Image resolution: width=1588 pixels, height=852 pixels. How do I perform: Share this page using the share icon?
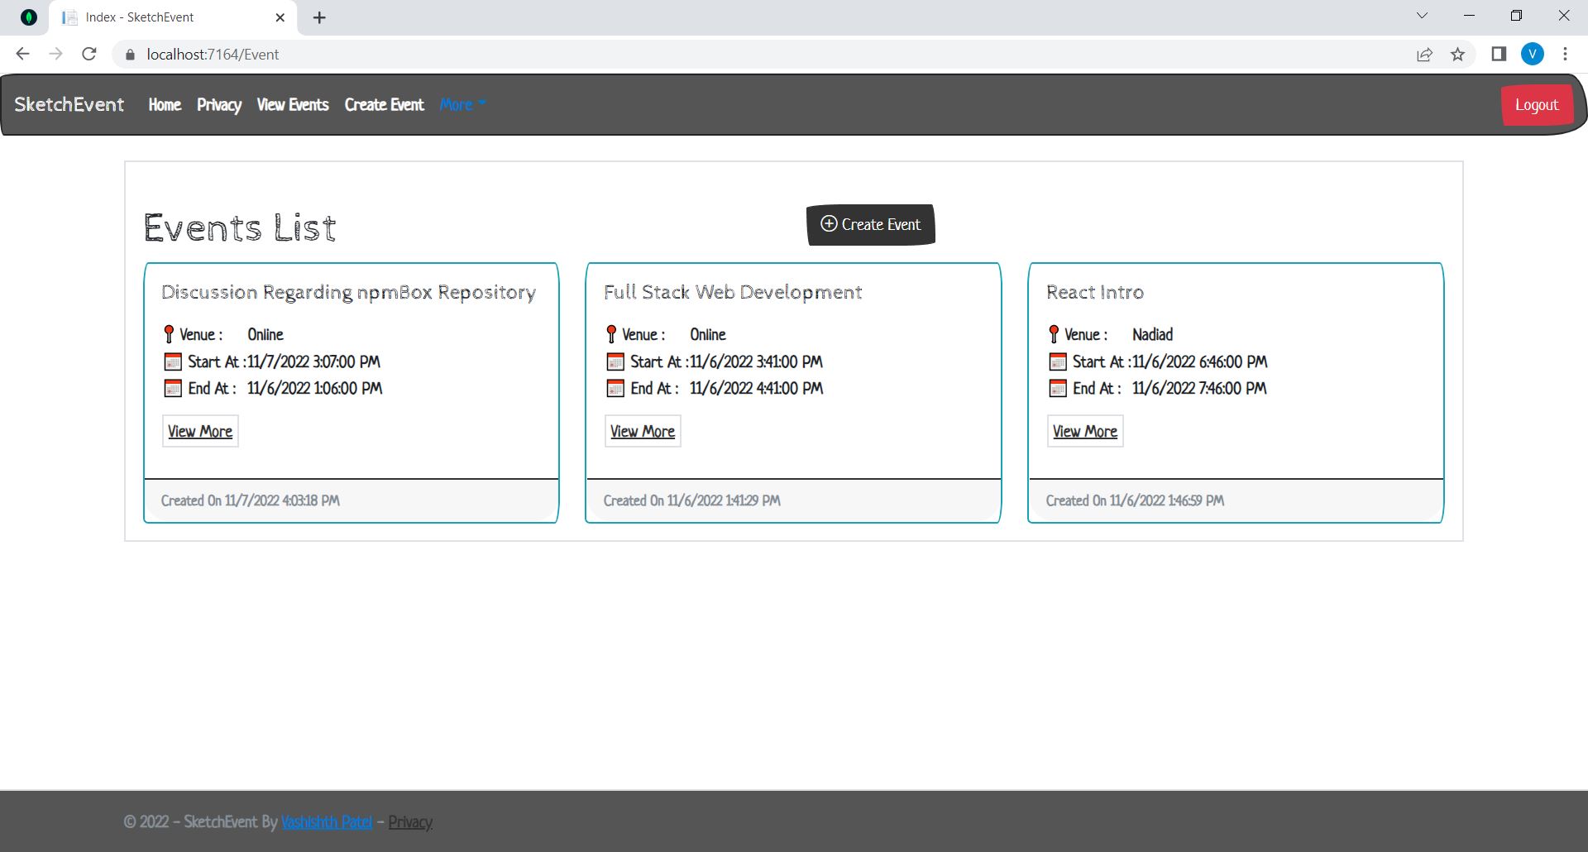click(1424, 55)
